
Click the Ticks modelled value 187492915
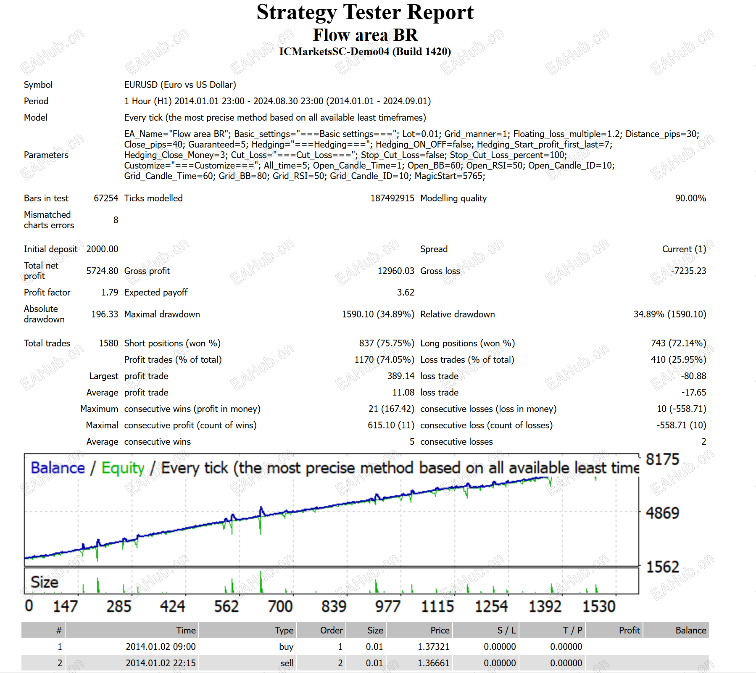coord(392,198)
